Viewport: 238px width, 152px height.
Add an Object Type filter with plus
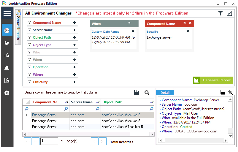(74, 45)
